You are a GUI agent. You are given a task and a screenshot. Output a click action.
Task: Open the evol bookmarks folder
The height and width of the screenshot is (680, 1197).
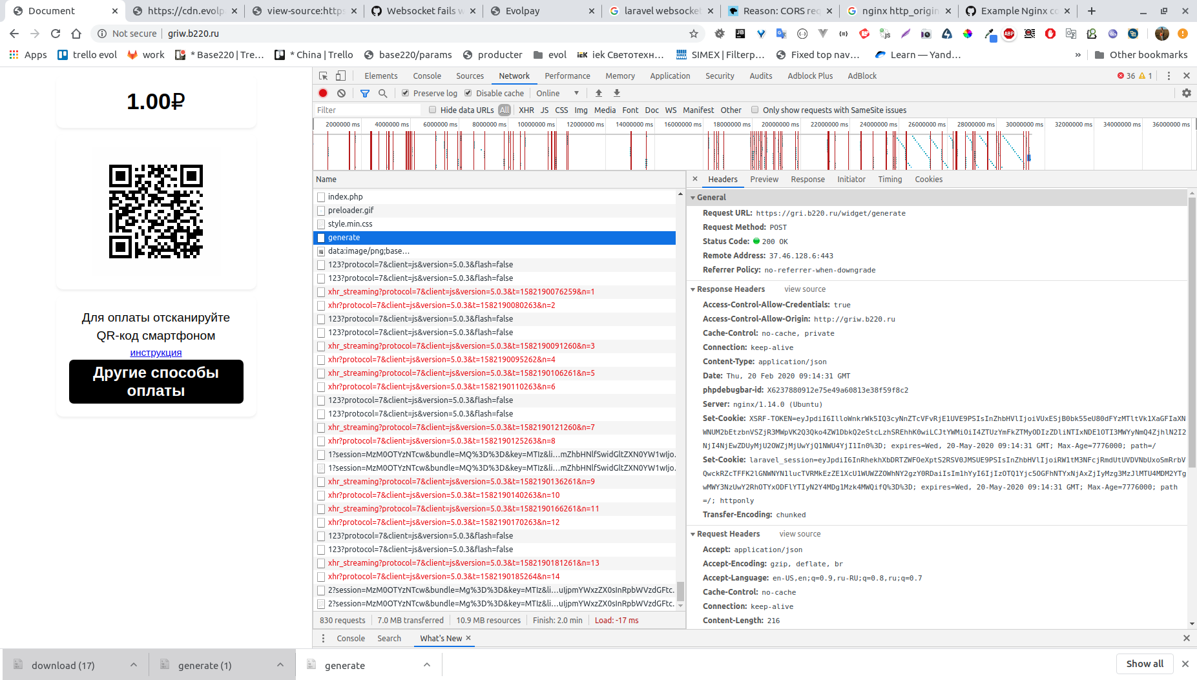click(x=550, y=55)
